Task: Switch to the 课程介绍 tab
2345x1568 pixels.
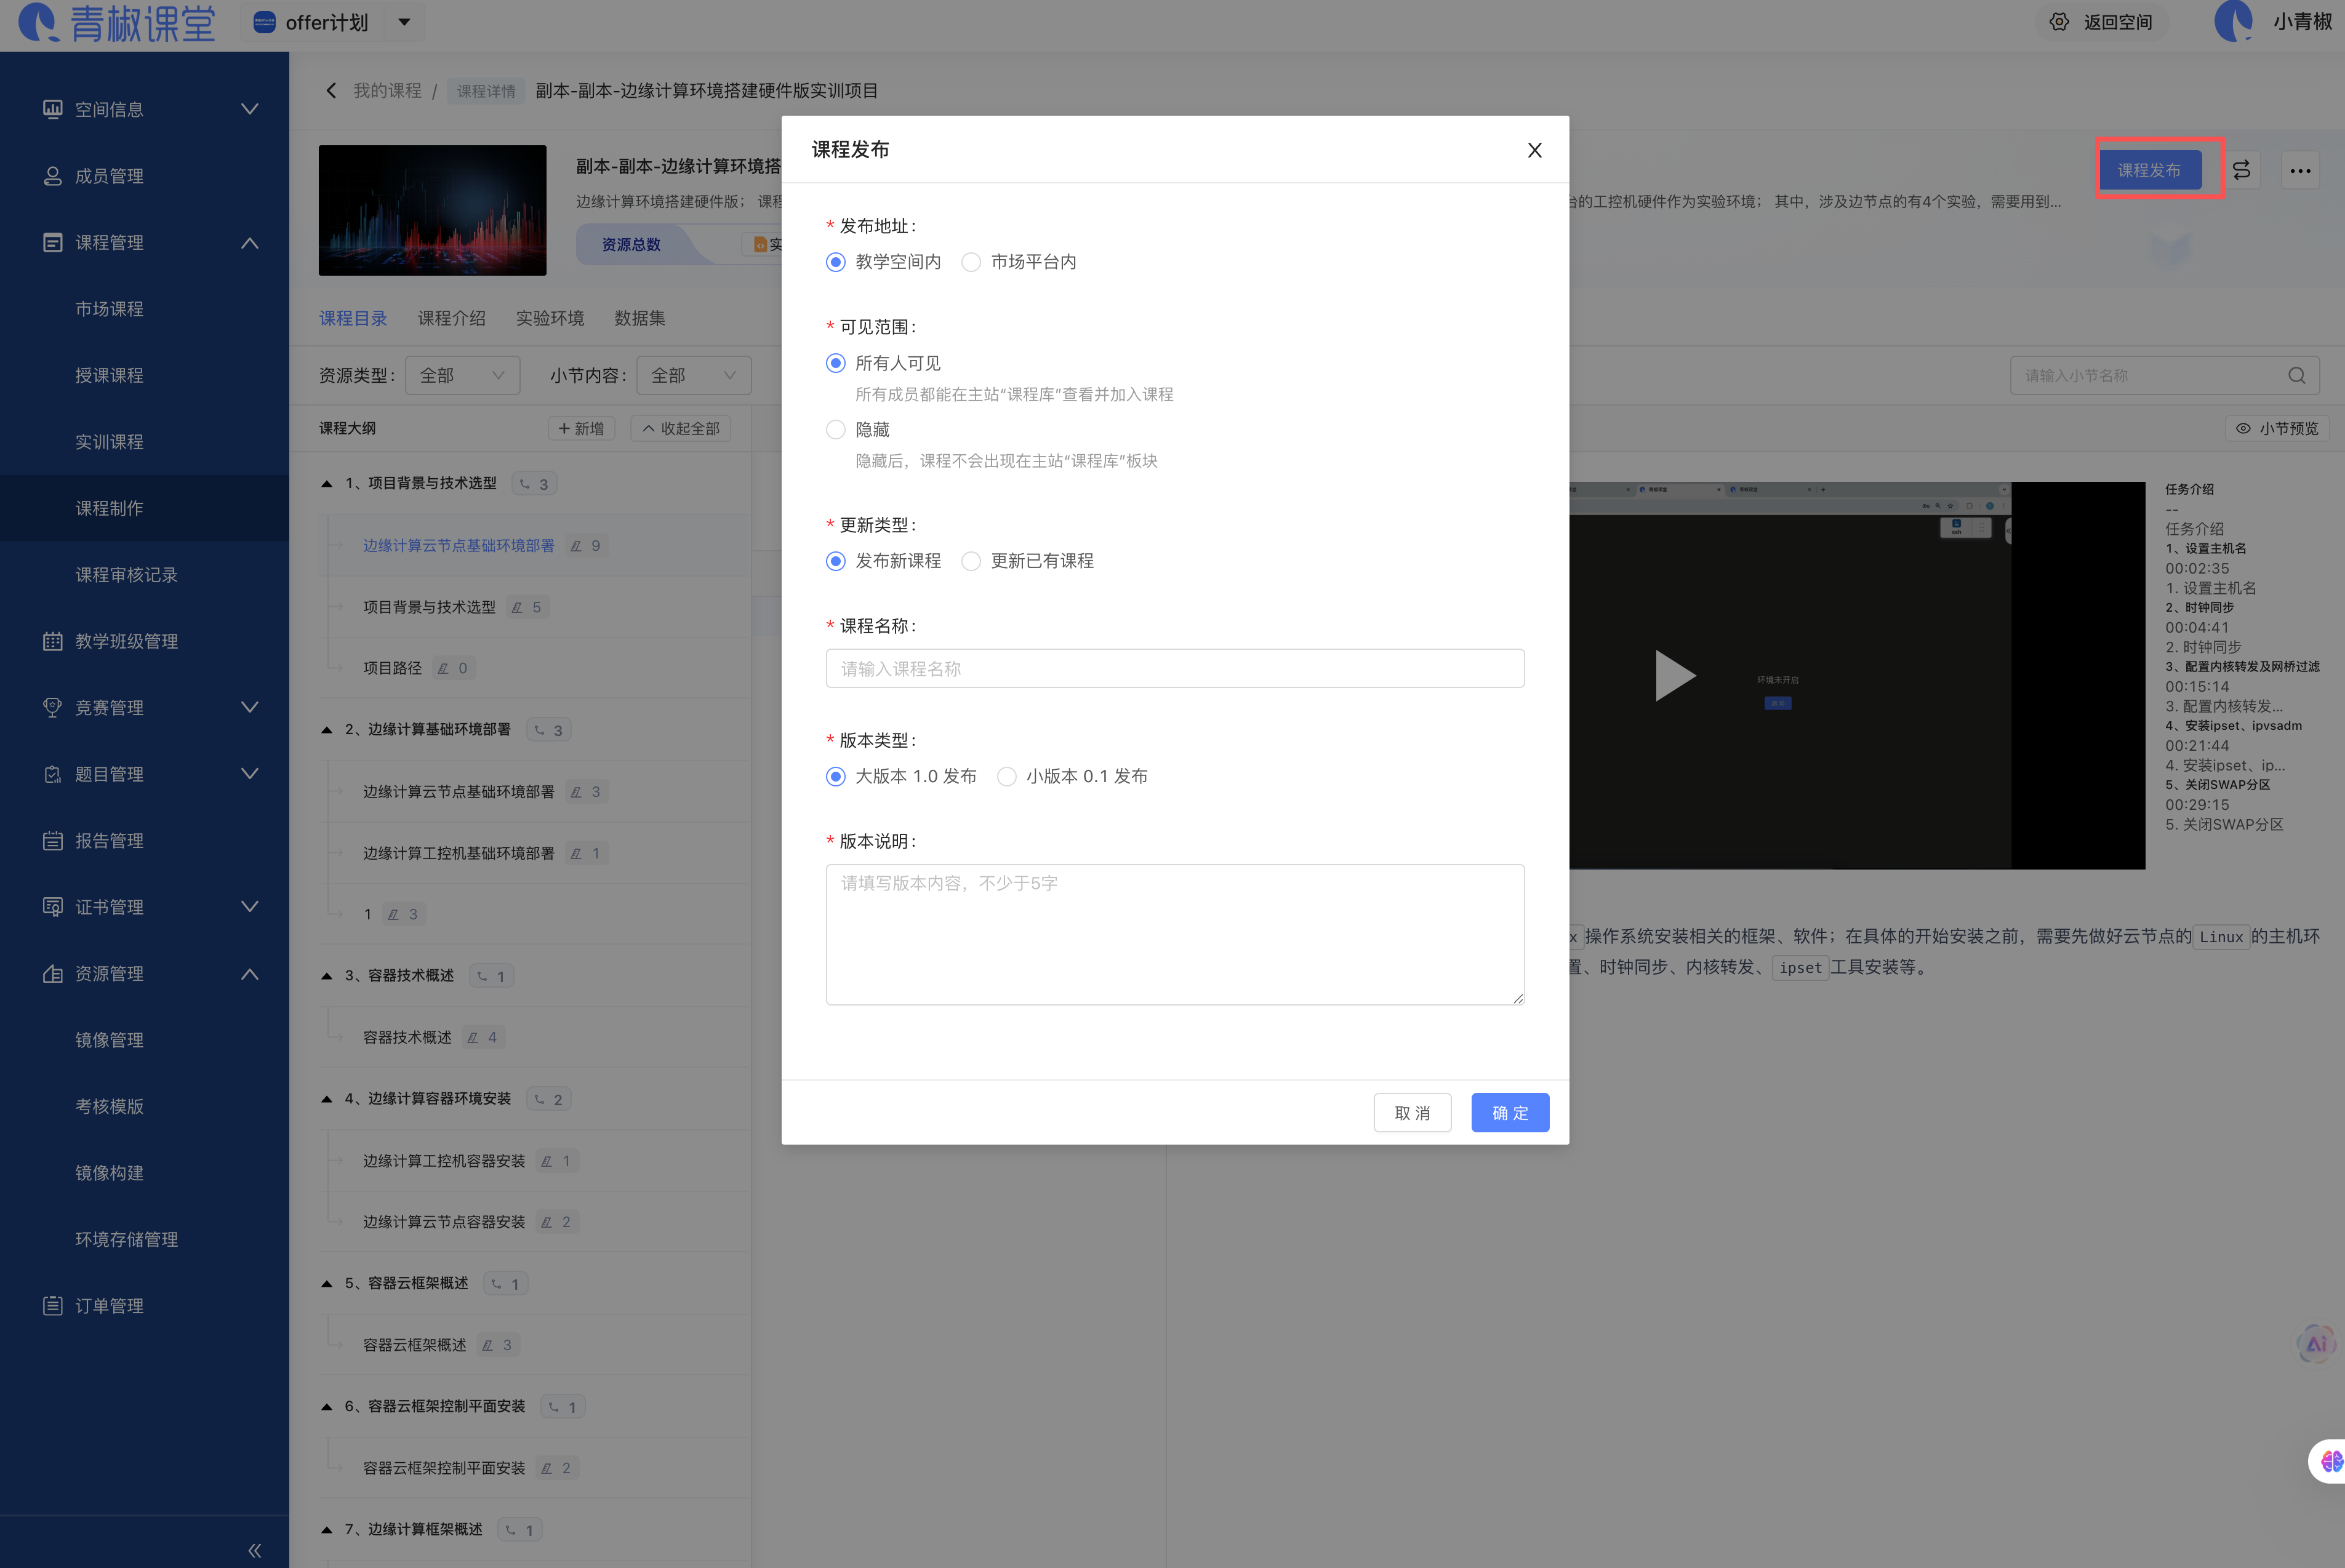Action: tap(451, 318)
